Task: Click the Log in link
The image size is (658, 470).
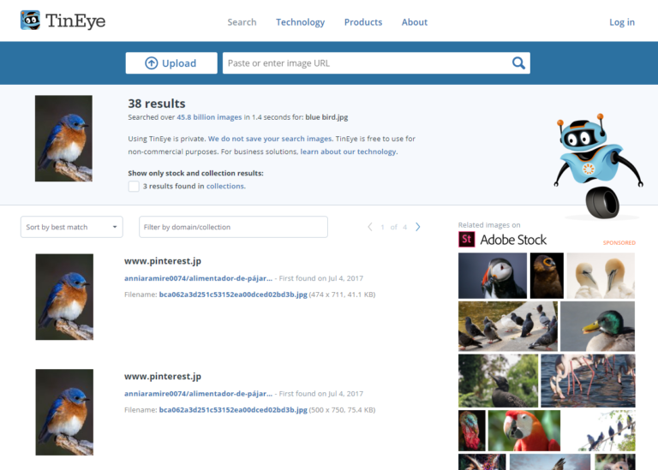Action: point(622,22)
